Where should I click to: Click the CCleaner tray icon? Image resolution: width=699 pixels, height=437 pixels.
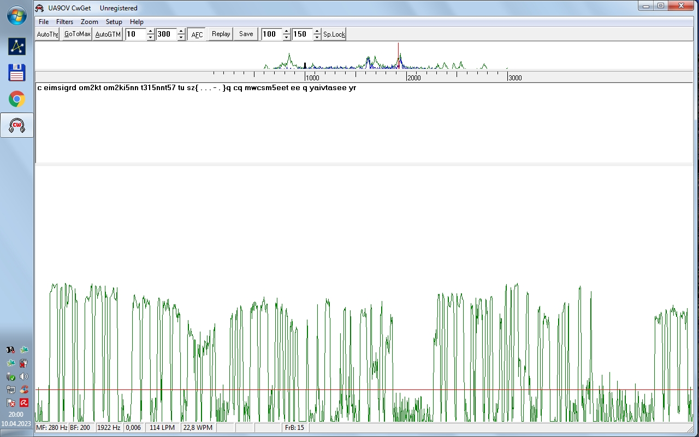[x=24, y=389]
